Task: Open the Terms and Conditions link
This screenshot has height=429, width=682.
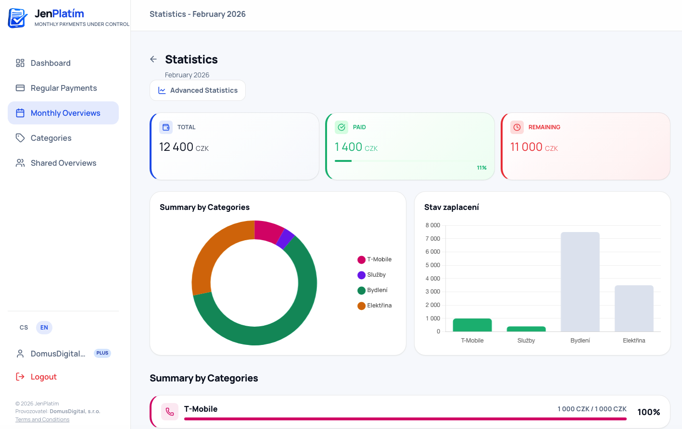Action: tap(42, 419)
